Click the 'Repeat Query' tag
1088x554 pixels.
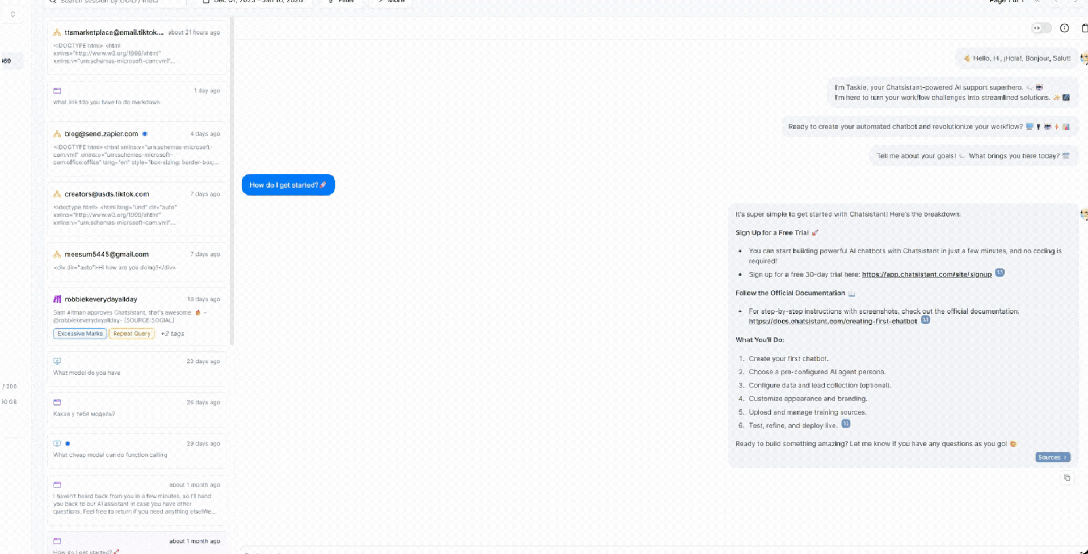pyautogui.click(x=132, y=333)
